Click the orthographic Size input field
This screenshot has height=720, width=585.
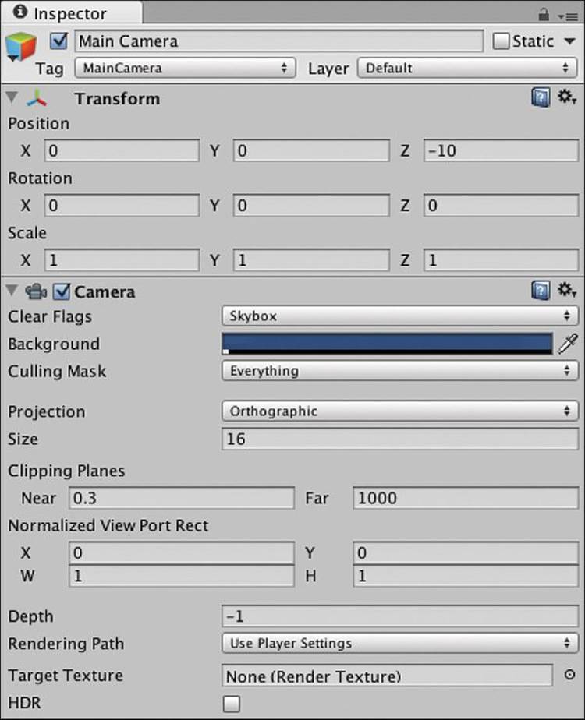(x=400, y=439)
